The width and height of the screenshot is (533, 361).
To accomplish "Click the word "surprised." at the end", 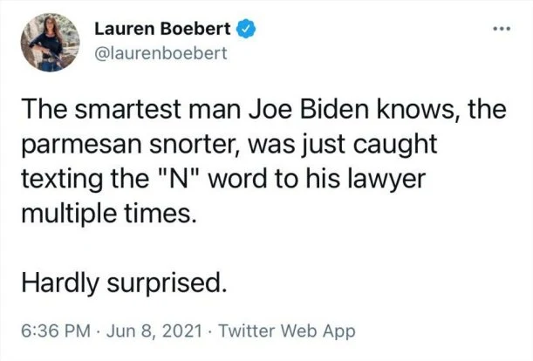I will point(167,284).
